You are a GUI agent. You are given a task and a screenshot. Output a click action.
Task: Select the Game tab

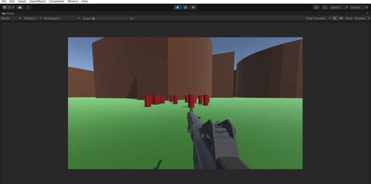[8, 13]
